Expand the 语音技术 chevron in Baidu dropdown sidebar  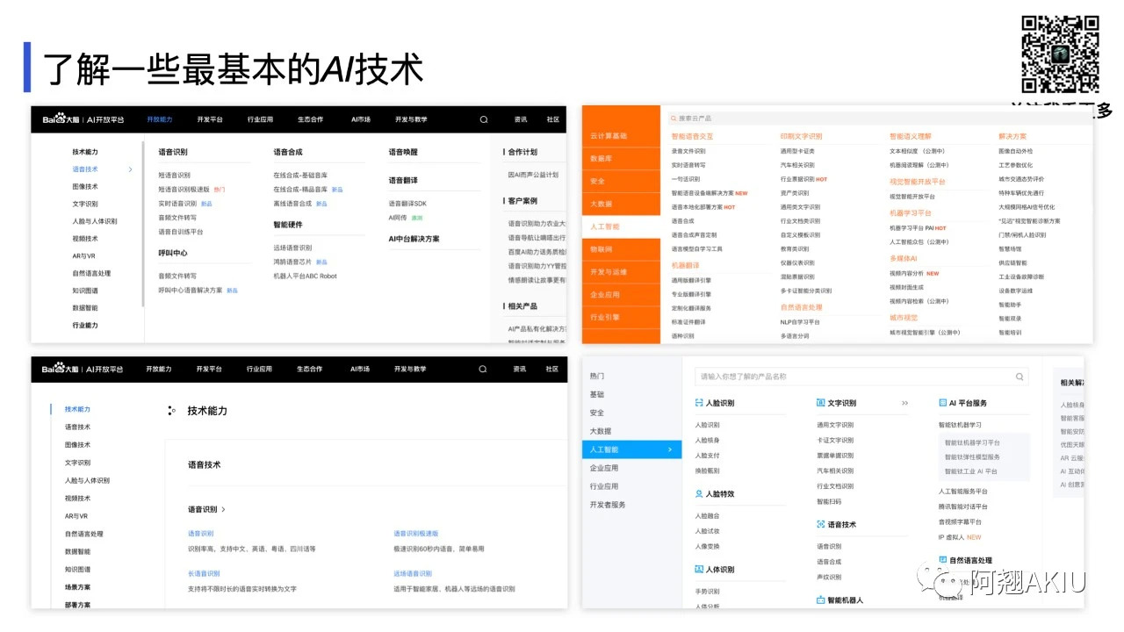click(x=131, y=169)
